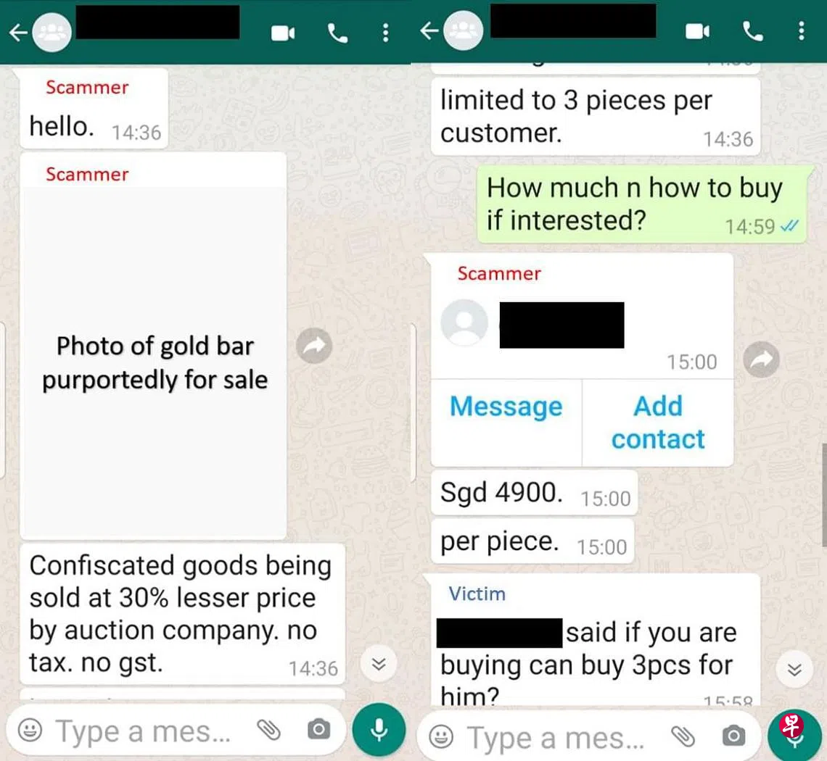827x761 pixels.
Task: Jump to latest messages in left chat
Action: coord(379,663)
